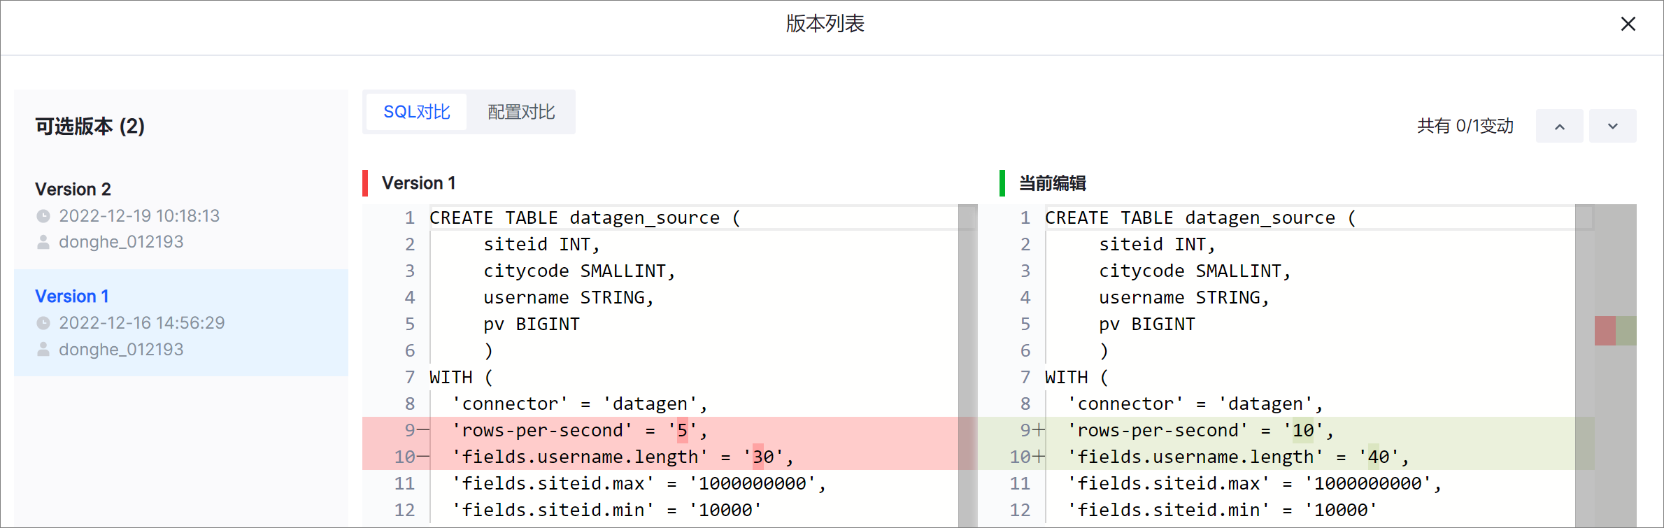Screen dimensions: 1664x528
Task: Click the 可选版本 (2) heading
Action: pyautogui.click(x=90, y=126)
